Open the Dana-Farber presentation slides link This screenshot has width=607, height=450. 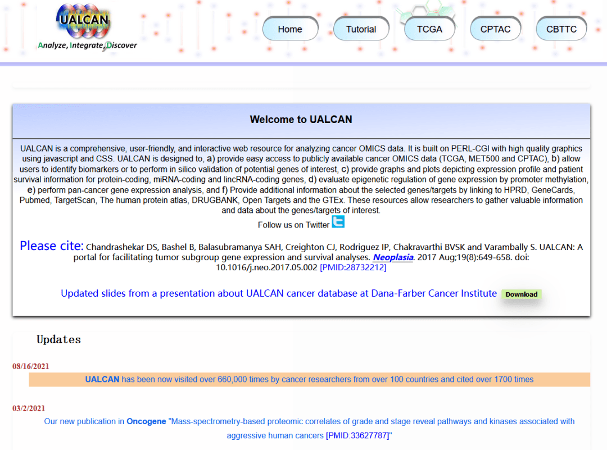tap(279, 293)
